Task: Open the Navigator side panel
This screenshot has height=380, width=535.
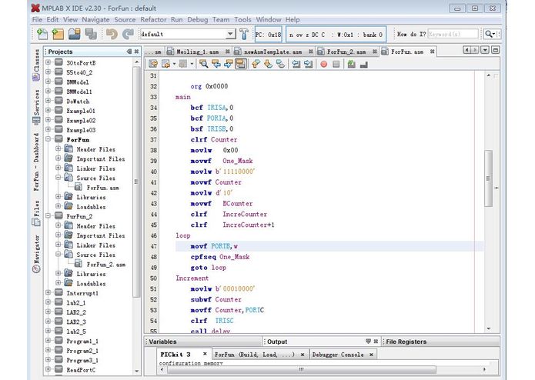Action: point(36,254)
